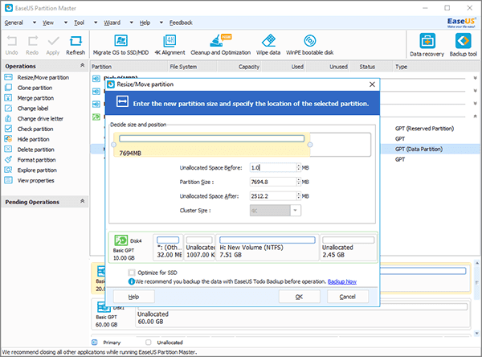Choose Hide partition operation
The height and width of the screenshot is (357, 482).
point(27,139)
